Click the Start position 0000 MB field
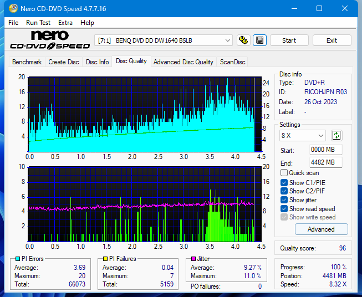 pyautogui.click(x=325, y=150)
